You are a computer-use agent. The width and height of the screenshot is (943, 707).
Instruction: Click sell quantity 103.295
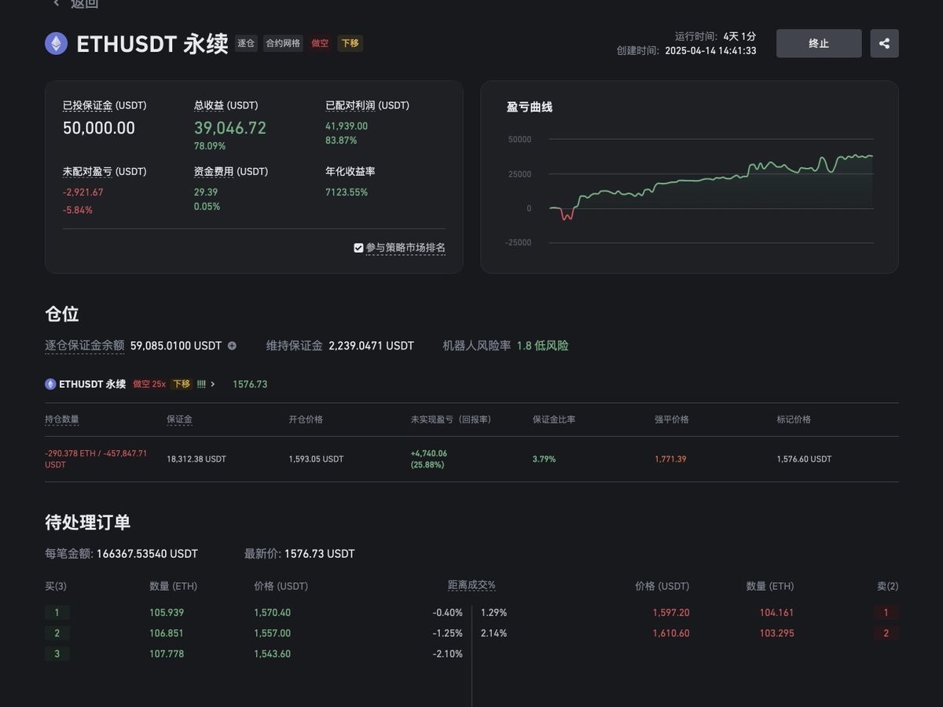coord(776,633)
